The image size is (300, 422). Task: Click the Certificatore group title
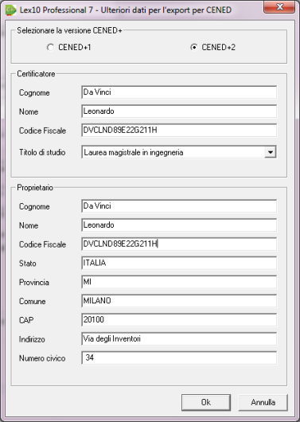(x=36, y=74)
